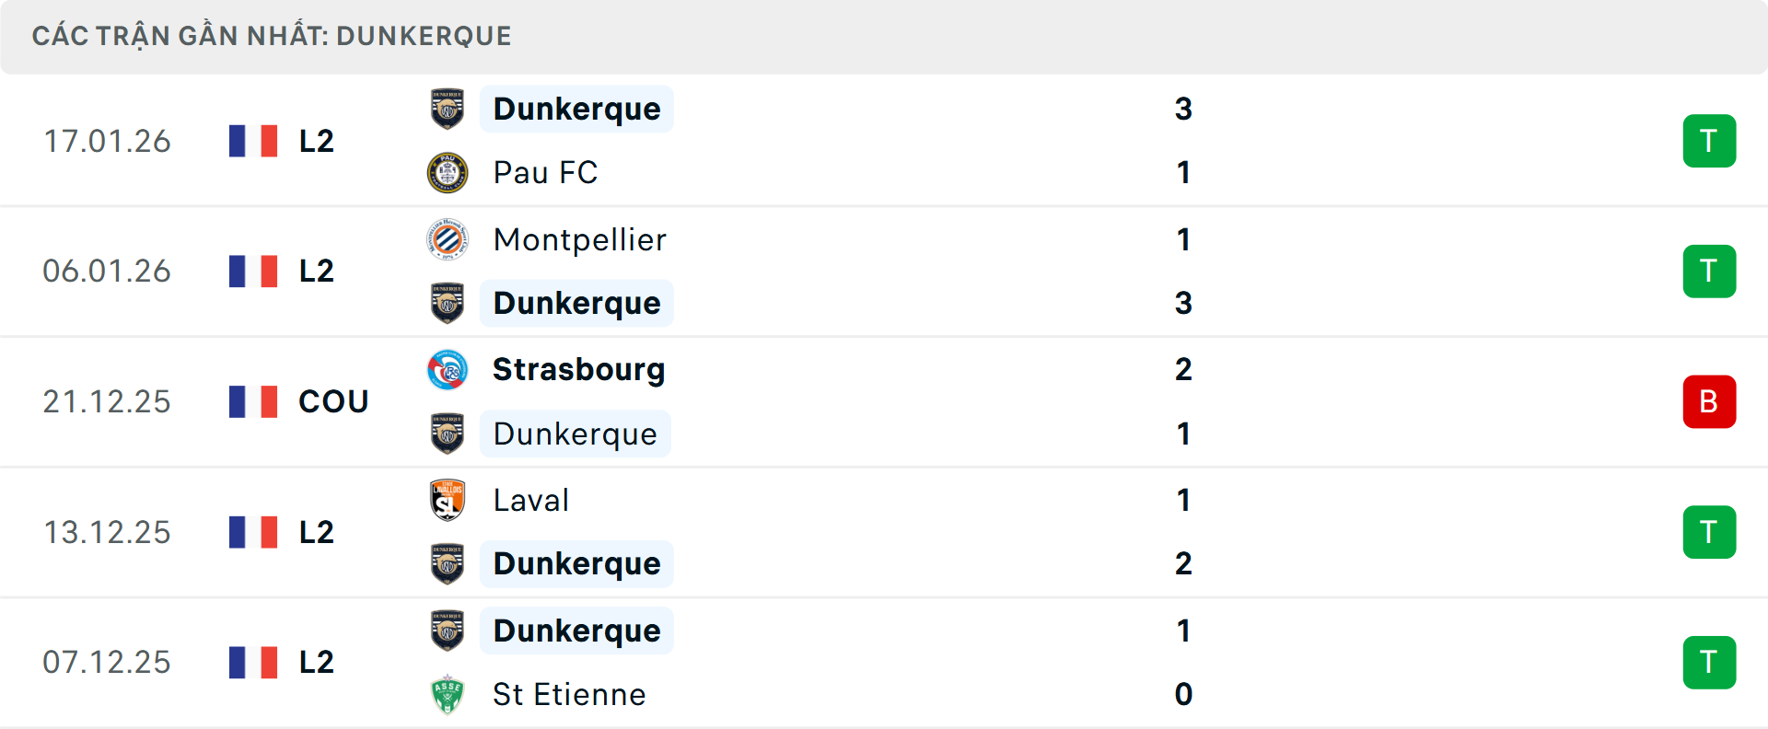
Task: Click the French flag on 17.01.26 row
Action: tap(253, 141)
